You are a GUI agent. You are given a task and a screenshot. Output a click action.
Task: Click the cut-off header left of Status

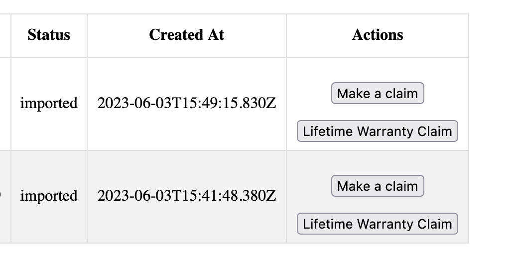pos(5,35)
